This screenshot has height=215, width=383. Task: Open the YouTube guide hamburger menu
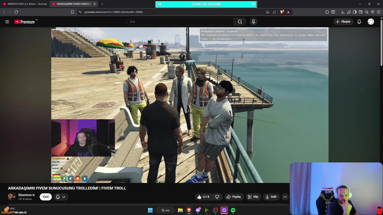(x=7, y=22)
